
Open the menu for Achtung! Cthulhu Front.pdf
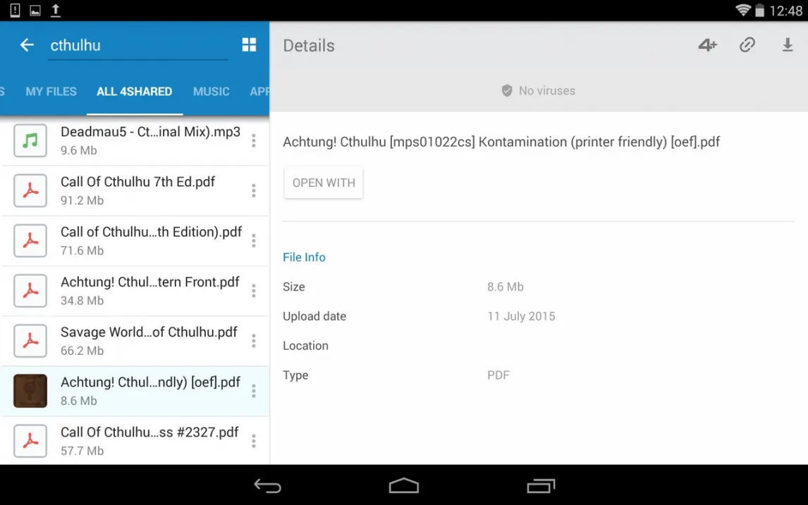point(254,291)
